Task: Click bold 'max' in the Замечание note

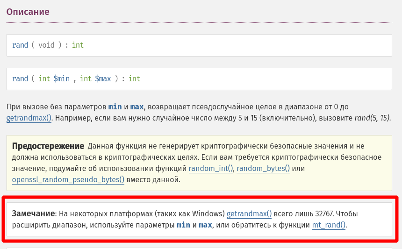Action: click(205, 225)
